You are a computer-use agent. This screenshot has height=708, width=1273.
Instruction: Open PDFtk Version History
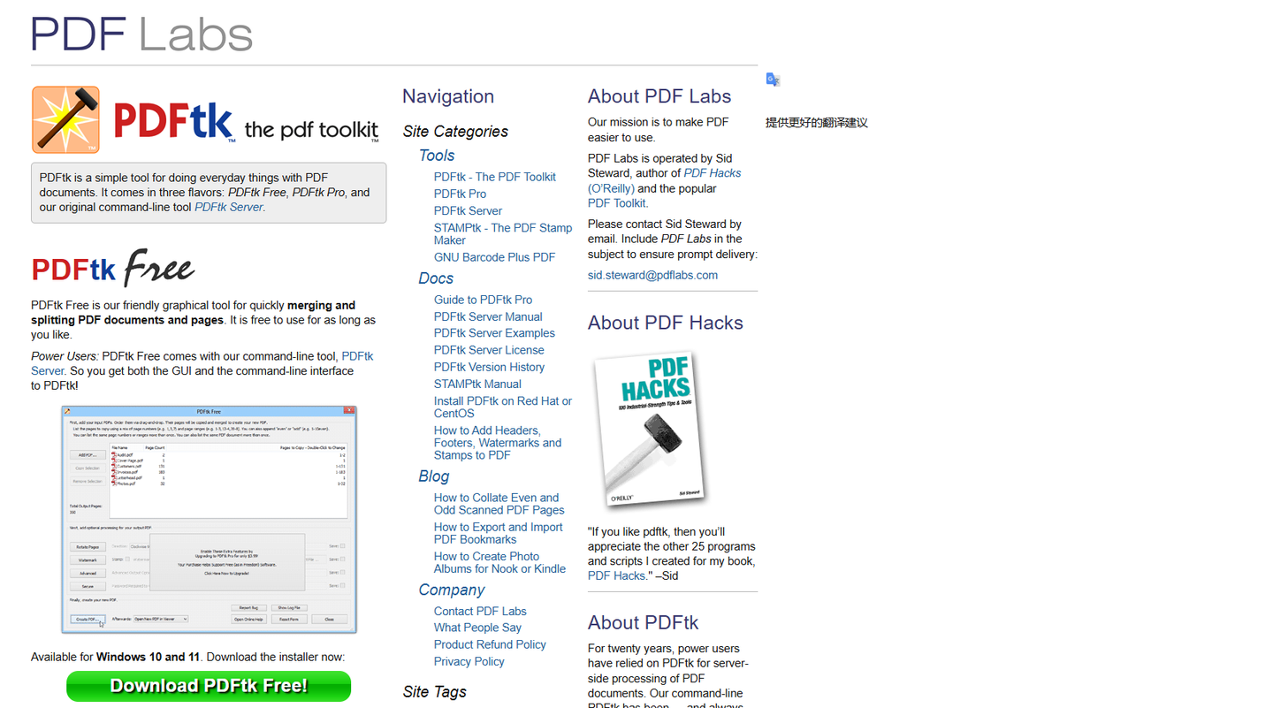pyautogui.click(x=489, y=367)
